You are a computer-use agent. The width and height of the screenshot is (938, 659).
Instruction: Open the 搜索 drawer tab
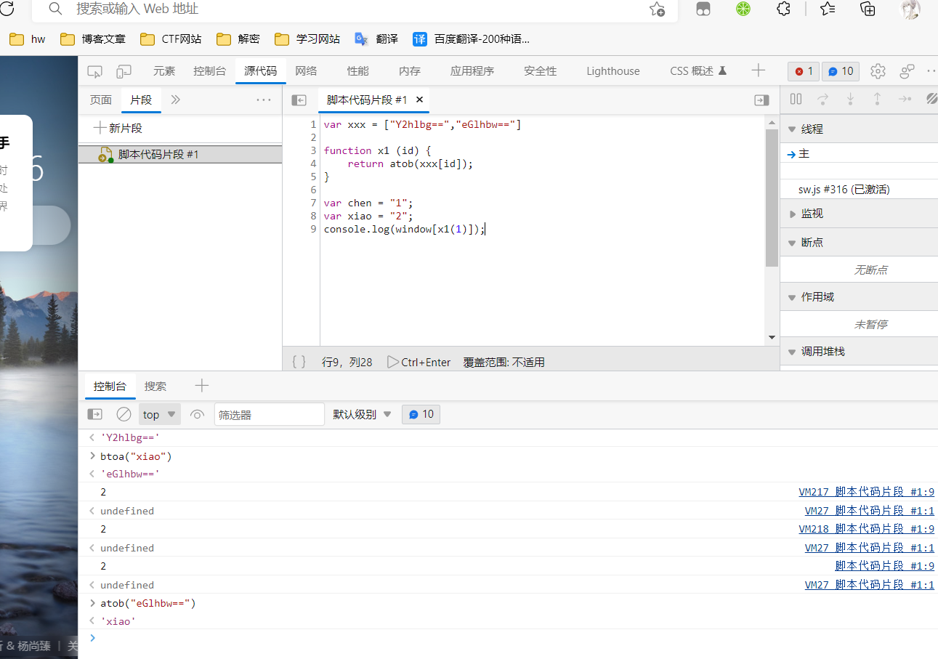click(155, 386)
